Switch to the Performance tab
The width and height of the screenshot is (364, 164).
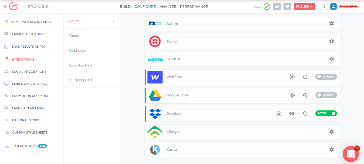point(194,6)
